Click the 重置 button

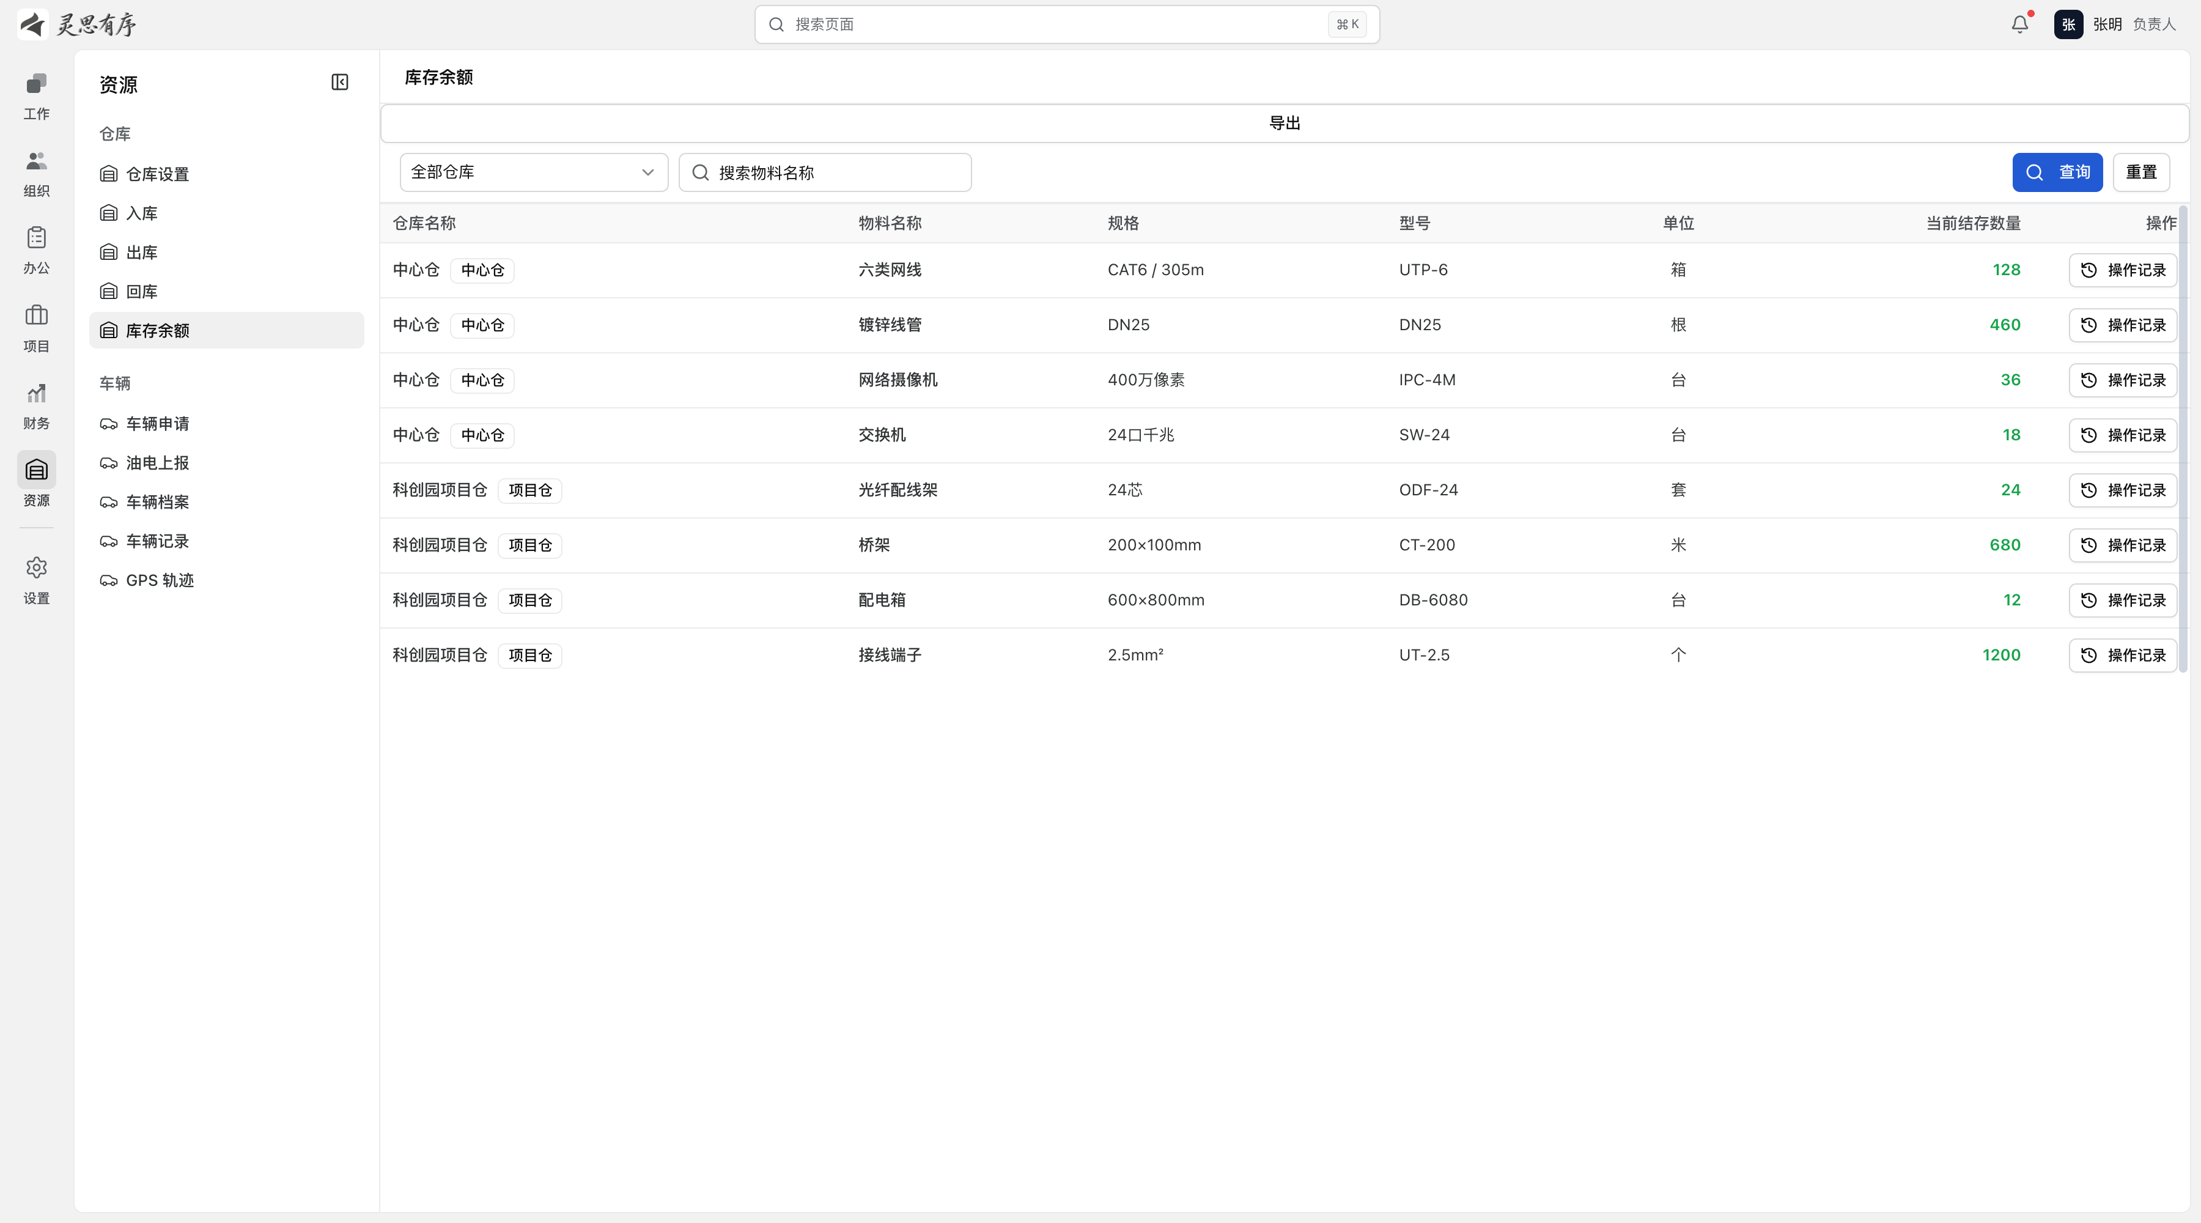[2141, 172]
